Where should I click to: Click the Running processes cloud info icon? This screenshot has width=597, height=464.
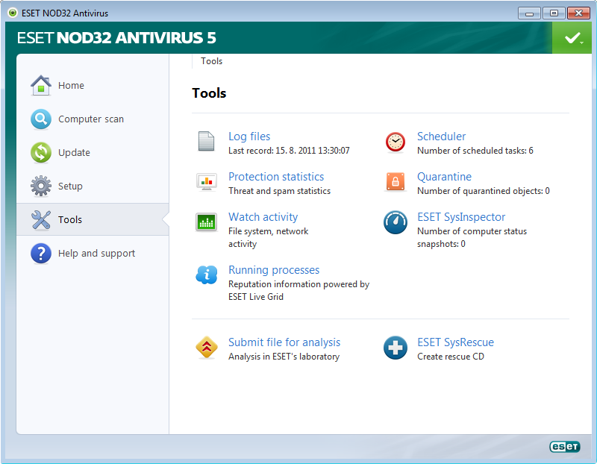207,275
